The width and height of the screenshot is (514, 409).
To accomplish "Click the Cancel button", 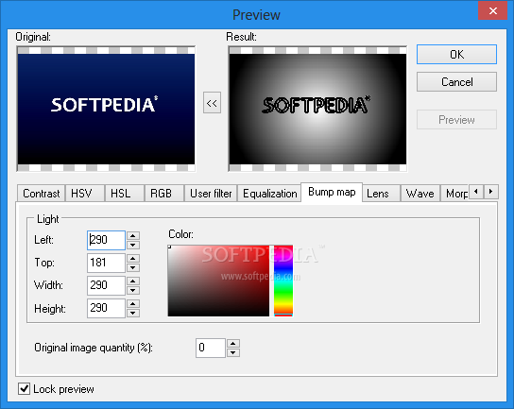I will point(456,81).
